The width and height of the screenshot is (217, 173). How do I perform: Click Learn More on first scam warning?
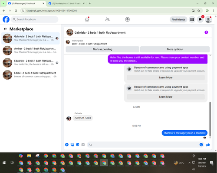(x=166, y=77)
